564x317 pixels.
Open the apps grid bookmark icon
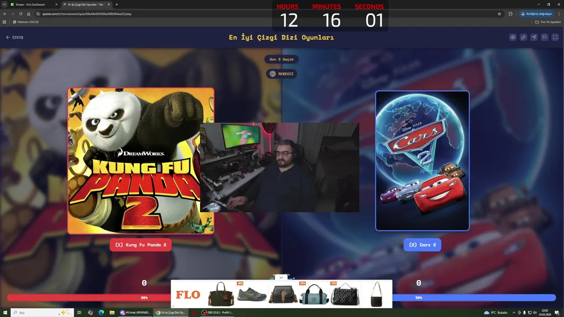[4, 22]
